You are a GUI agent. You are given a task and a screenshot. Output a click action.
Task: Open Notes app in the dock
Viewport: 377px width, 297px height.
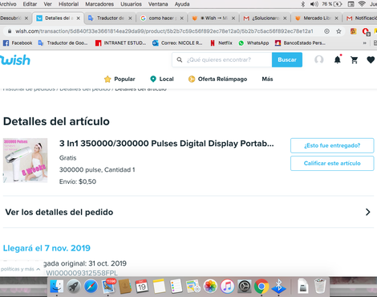coord(159,287)
